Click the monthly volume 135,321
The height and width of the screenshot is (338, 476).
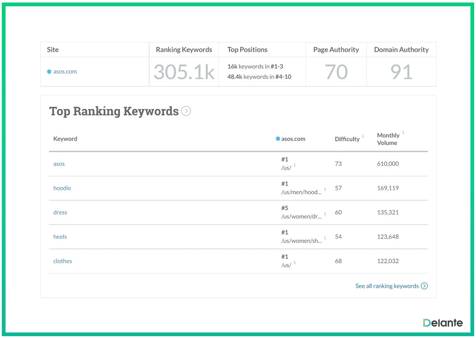point(388,212)
